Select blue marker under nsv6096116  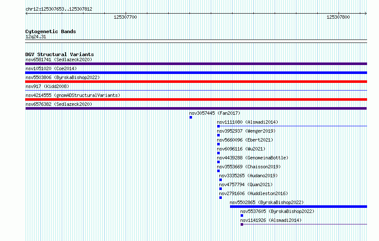(x=218, y=153)
